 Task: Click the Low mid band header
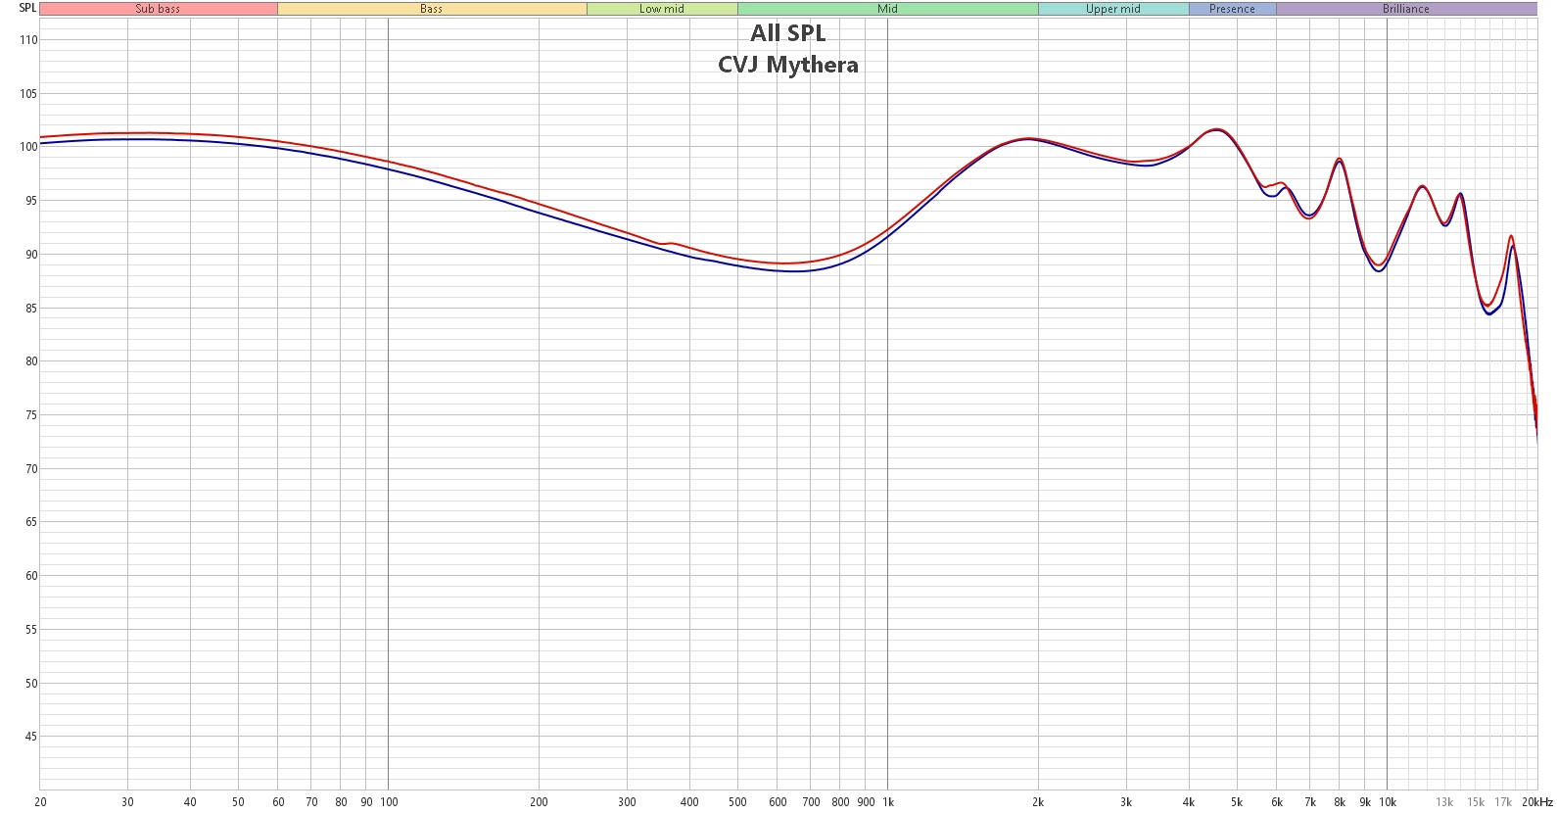(662, 9)
